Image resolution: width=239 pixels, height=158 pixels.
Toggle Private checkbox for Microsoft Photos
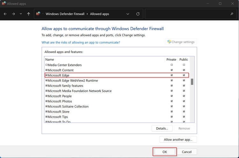pos(172,101)
